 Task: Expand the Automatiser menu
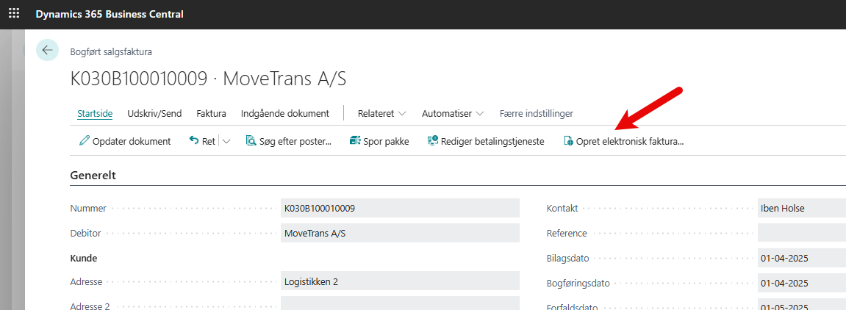coord(452,114)
